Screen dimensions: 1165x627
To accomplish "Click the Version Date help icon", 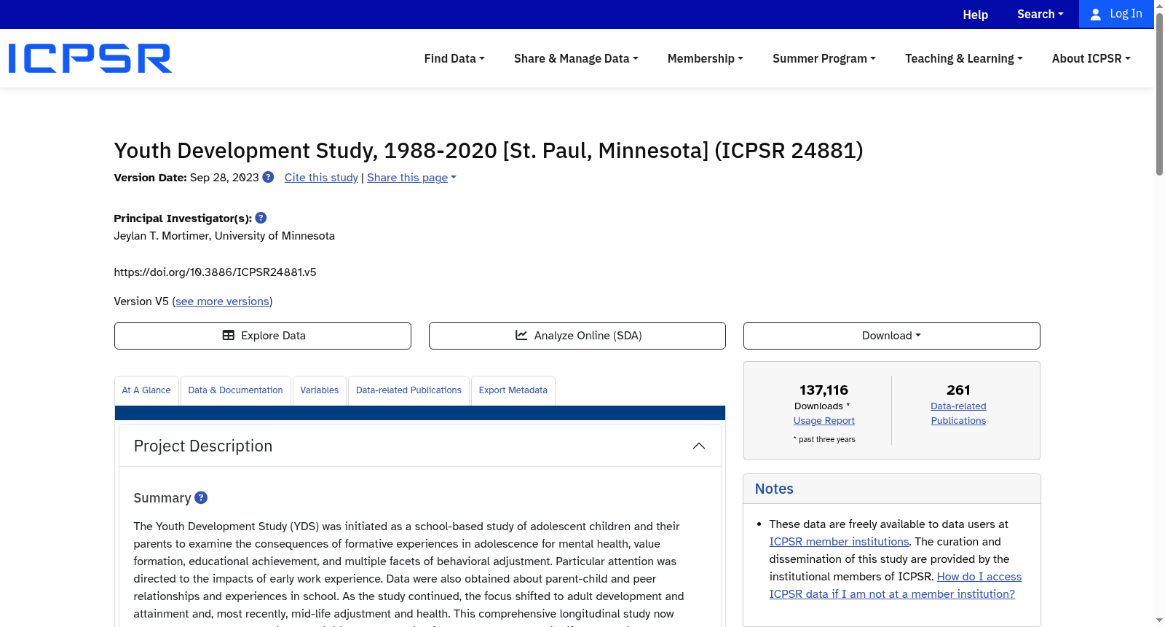I will pyautogui.click(x=268, y=177).
